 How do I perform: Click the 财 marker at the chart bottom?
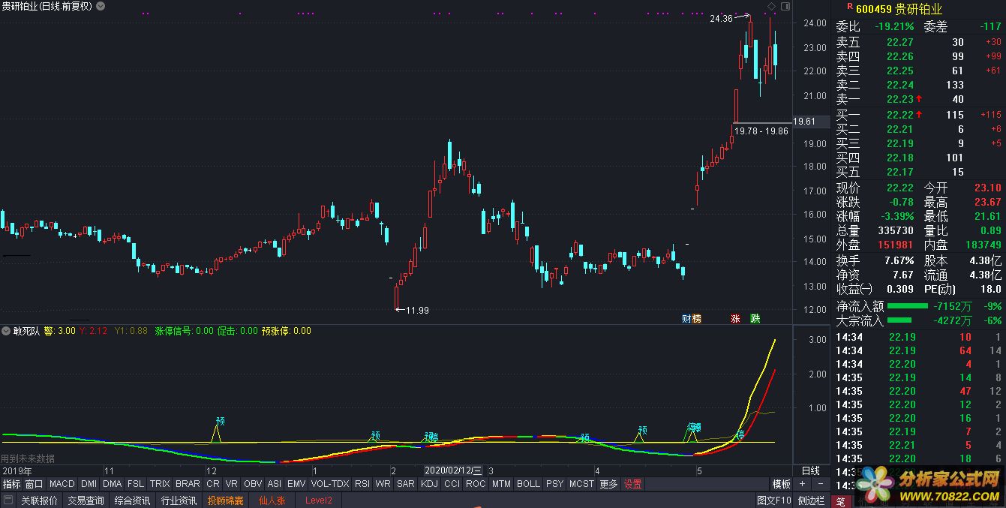(686, 318)
